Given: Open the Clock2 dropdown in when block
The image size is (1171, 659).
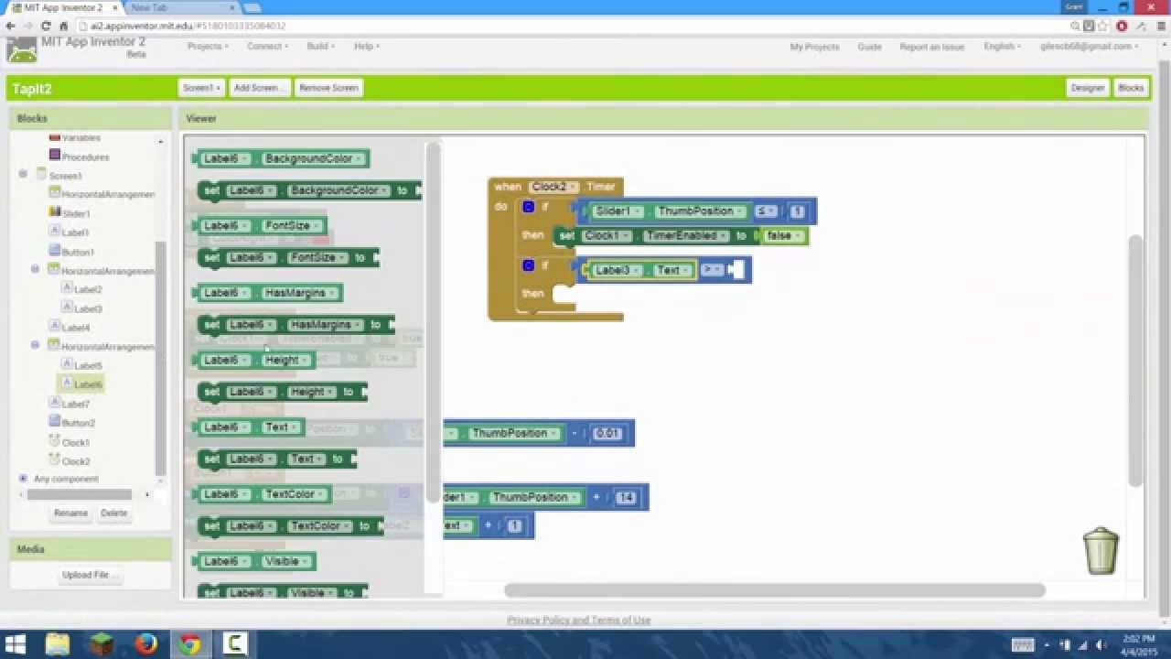Looking at the screenshot, I should coord(553,187).
